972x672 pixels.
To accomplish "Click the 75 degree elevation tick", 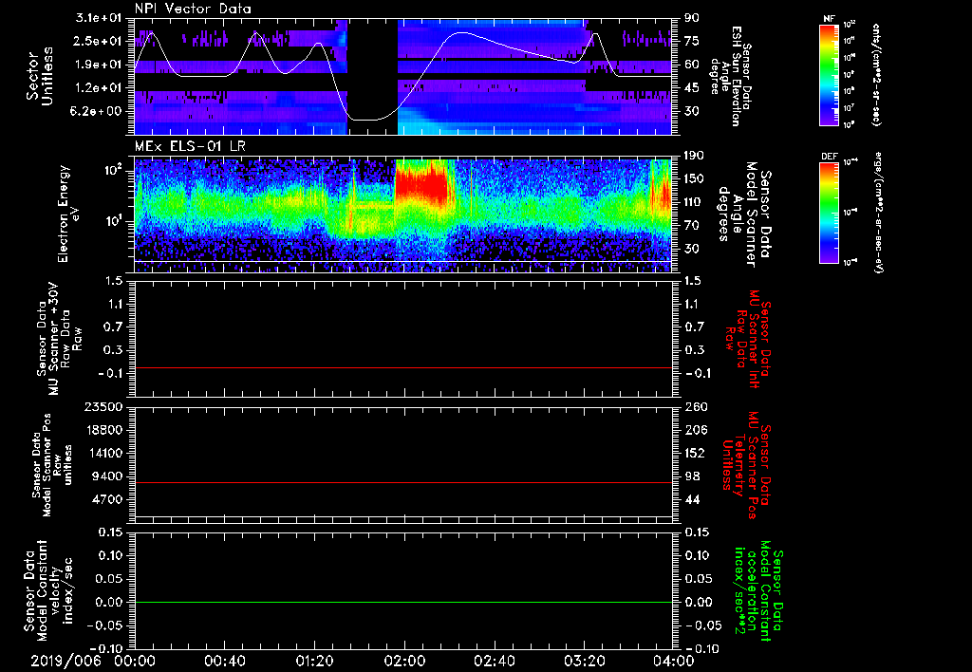I will pos(691,41).
